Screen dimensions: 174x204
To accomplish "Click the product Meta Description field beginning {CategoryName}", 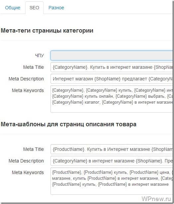I will tap(112, 161).
